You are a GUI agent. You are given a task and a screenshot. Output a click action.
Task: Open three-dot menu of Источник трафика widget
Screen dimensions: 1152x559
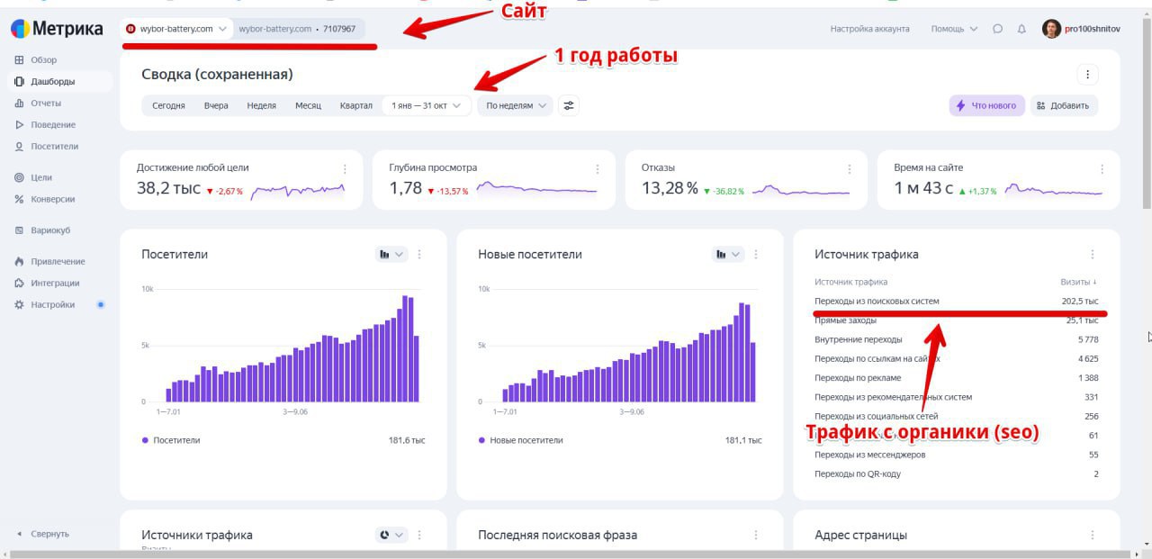coord(1093,255)
